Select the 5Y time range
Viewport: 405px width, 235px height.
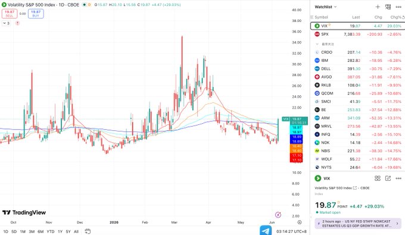point(68,231)
